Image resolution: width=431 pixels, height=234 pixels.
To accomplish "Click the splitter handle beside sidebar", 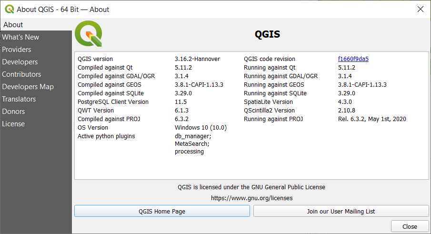I will pyautogui.click(x=73, y=126).
